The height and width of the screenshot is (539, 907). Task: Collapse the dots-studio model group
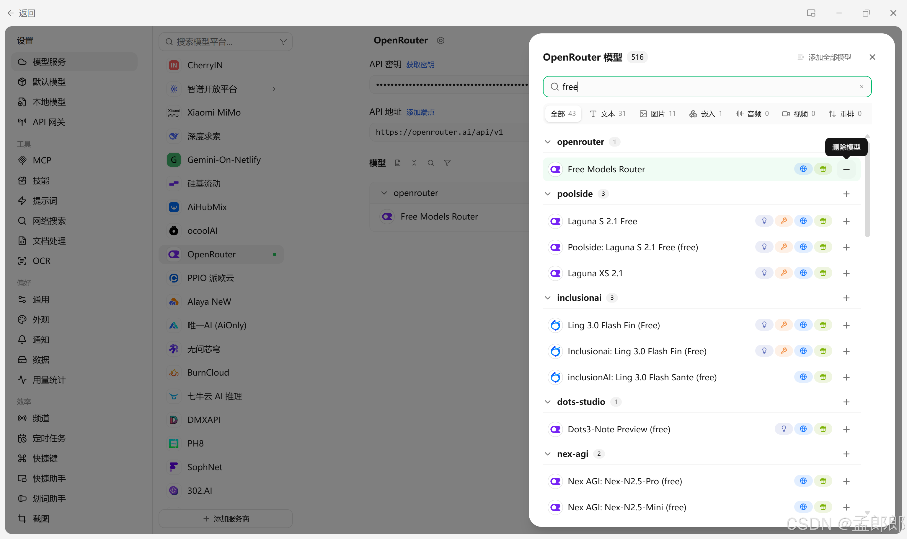pyautogui.click(x=547, y=402)
